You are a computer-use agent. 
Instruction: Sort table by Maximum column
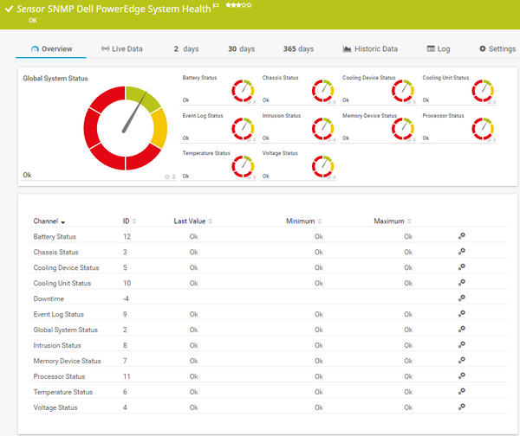point(393,221)
